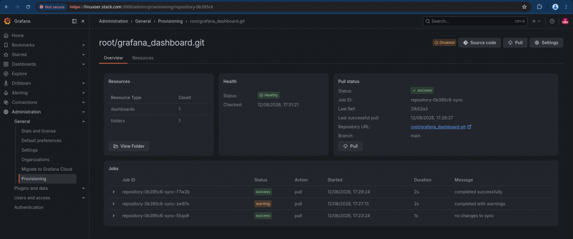Switch to the Overview tab

pos(113,58)
